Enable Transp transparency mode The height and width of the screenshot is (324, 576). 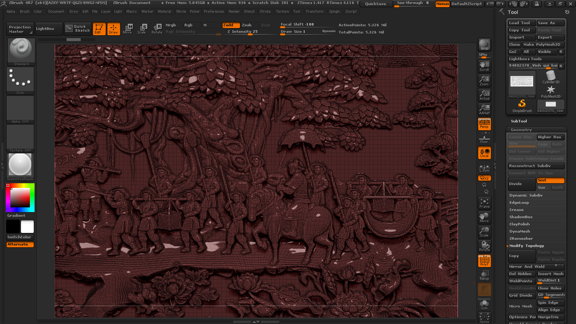[484, 275]
